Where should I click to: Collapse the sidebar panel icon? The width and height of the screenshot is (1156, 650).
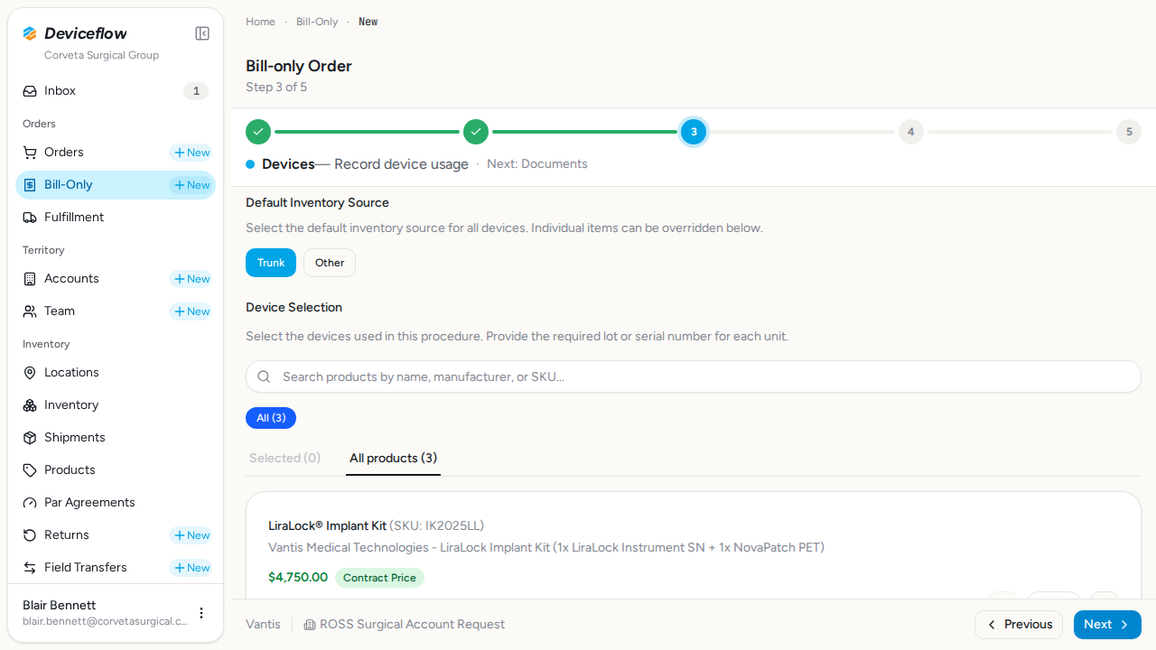click(202, 33)
